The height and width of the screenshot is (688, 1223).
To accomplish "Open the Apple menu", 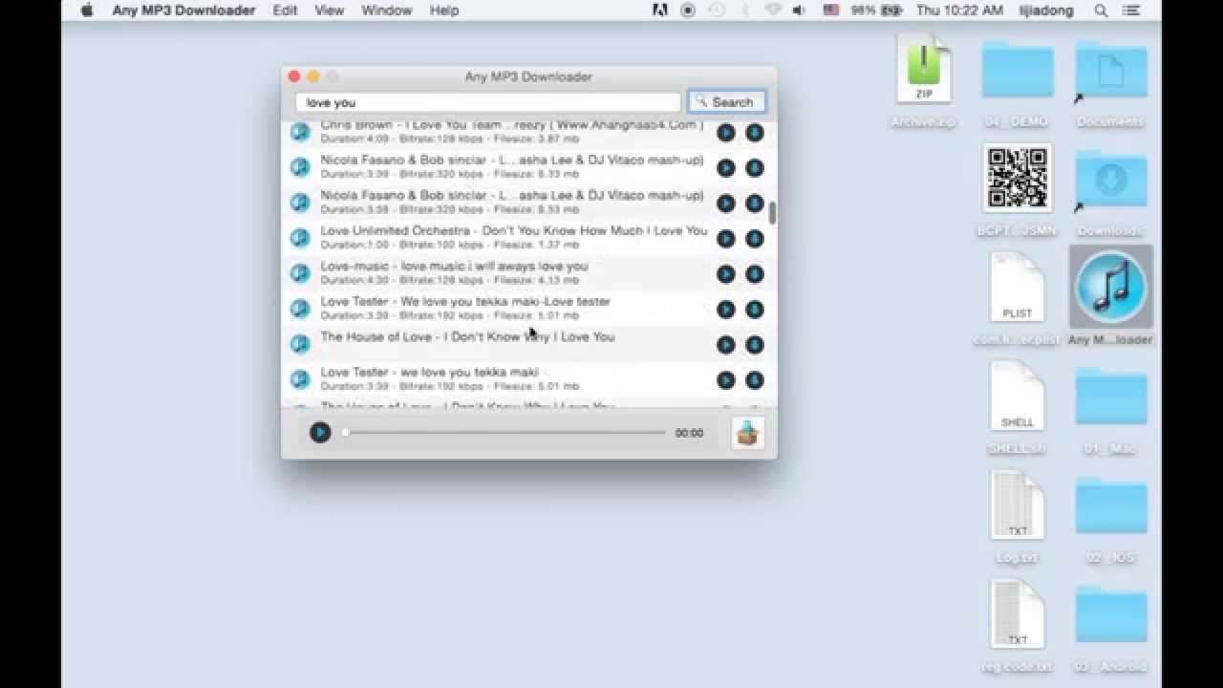I will click(87, 11).
